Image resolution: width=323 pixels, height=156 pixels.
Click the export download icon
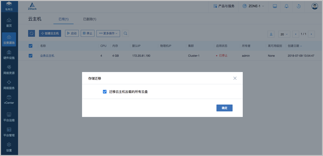[271, 34]
